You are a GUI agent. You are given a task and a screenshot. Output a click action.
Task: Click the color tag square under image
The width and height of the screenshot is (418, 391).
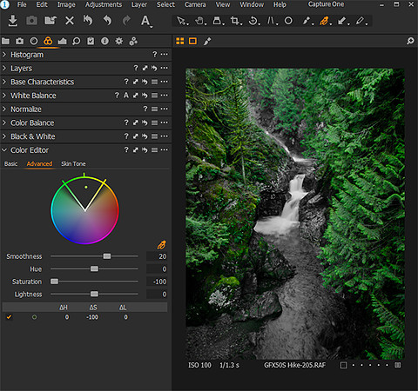[343, 365]
